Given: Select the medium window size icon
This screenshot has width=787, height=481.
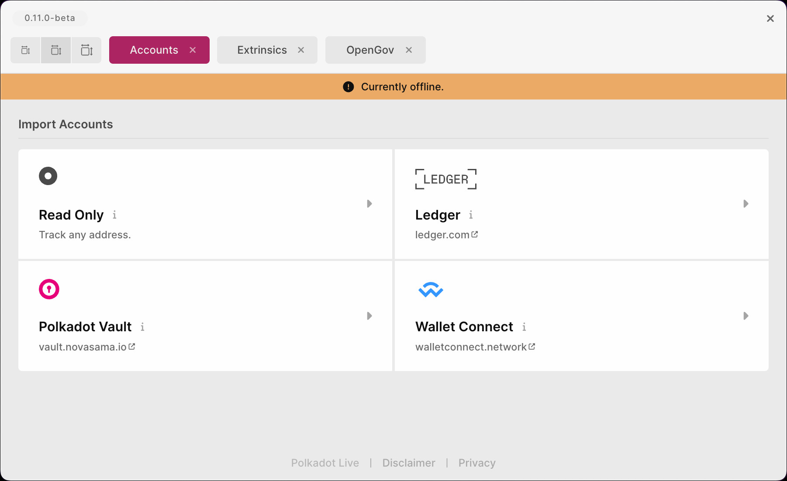Looking at the screenshot, I should [x=56, y=50].
